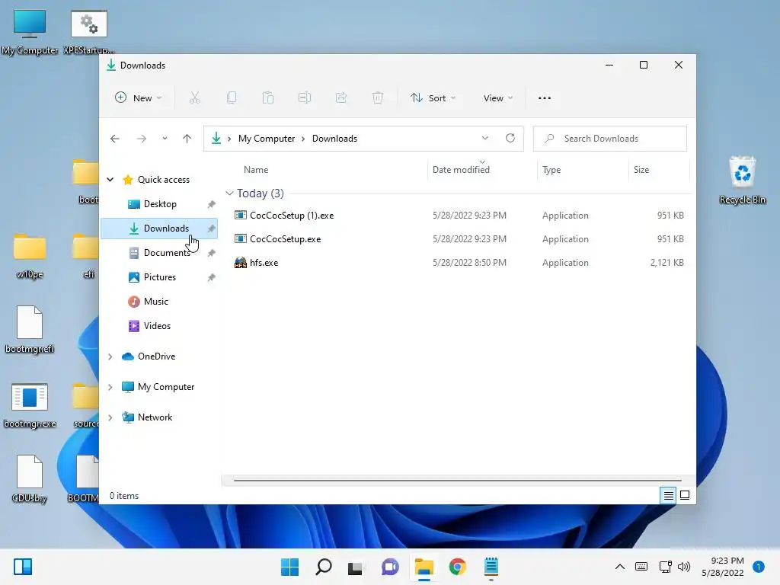Click the Copy icon in toolbar
The height and width of the screenshot is (585, 780).
coord(232,98)
